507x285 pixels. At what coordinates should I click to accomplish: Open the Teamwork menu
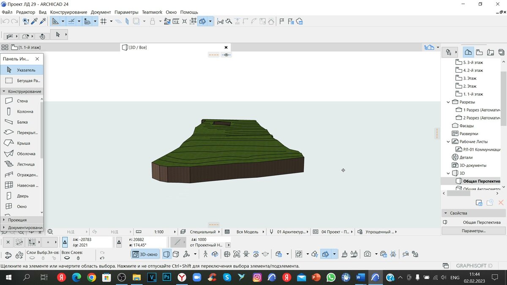click(152, 12)
